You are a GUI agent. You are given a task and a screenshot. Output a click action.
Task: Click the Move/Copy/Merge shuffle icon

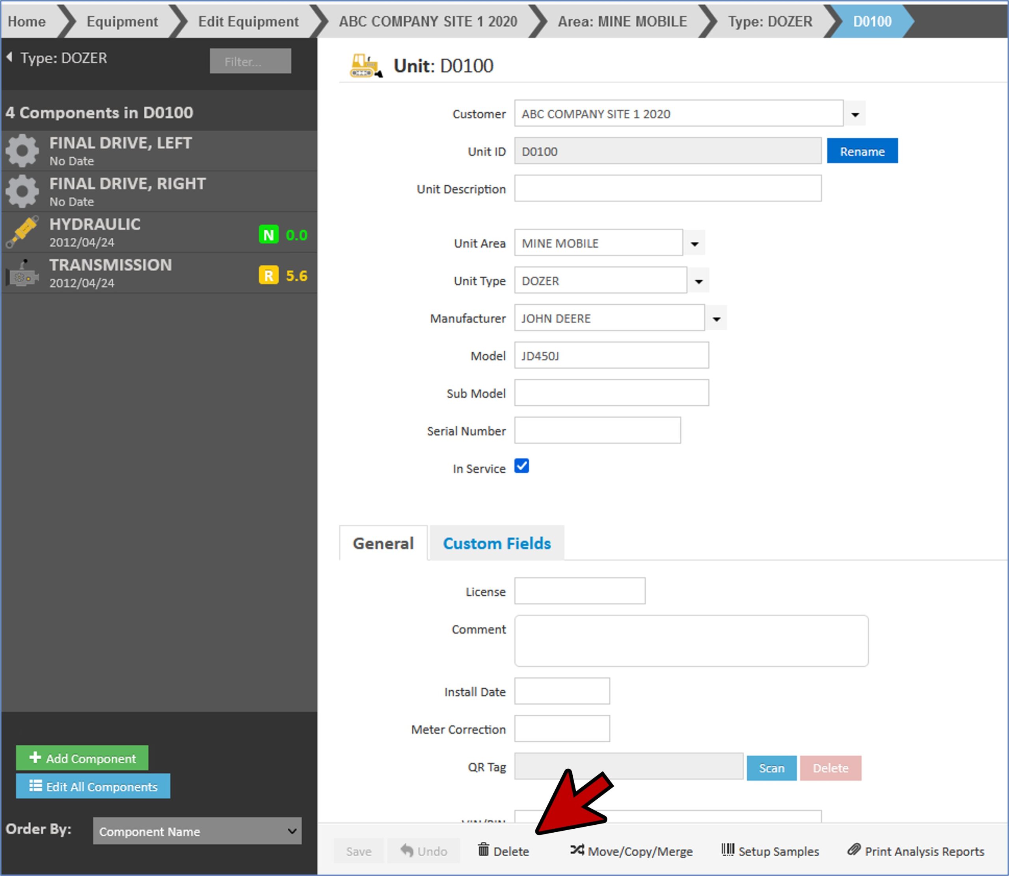coord(577,850)
